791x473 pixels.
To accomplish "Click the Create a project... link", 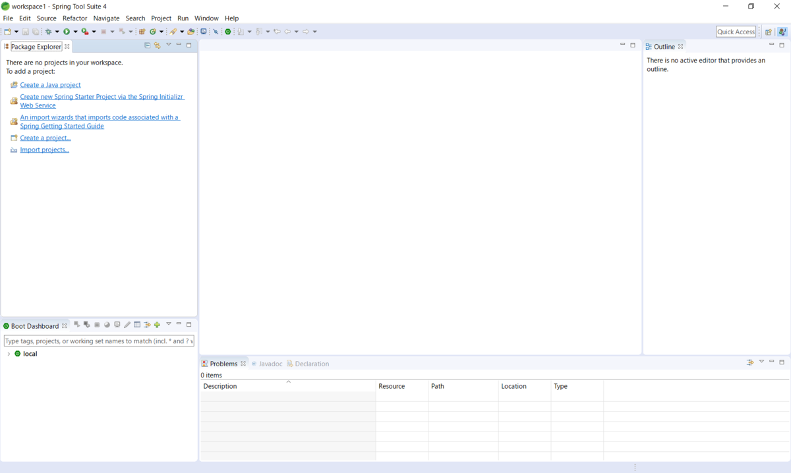I will (x=45, y=138).
